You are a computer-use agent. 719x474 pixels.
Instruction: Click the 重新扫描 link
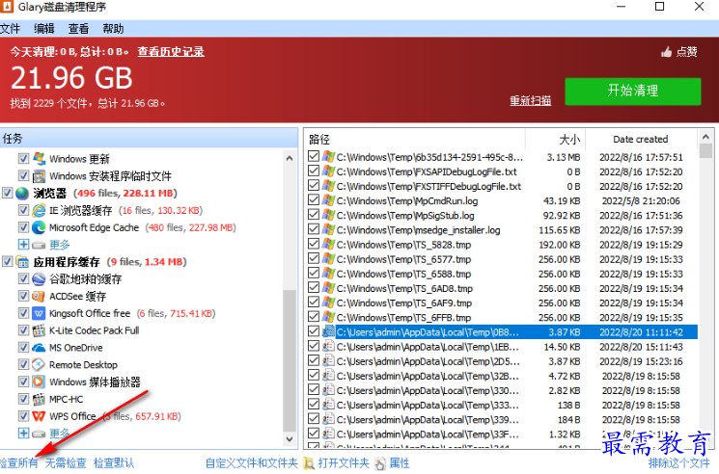point(531,100)
